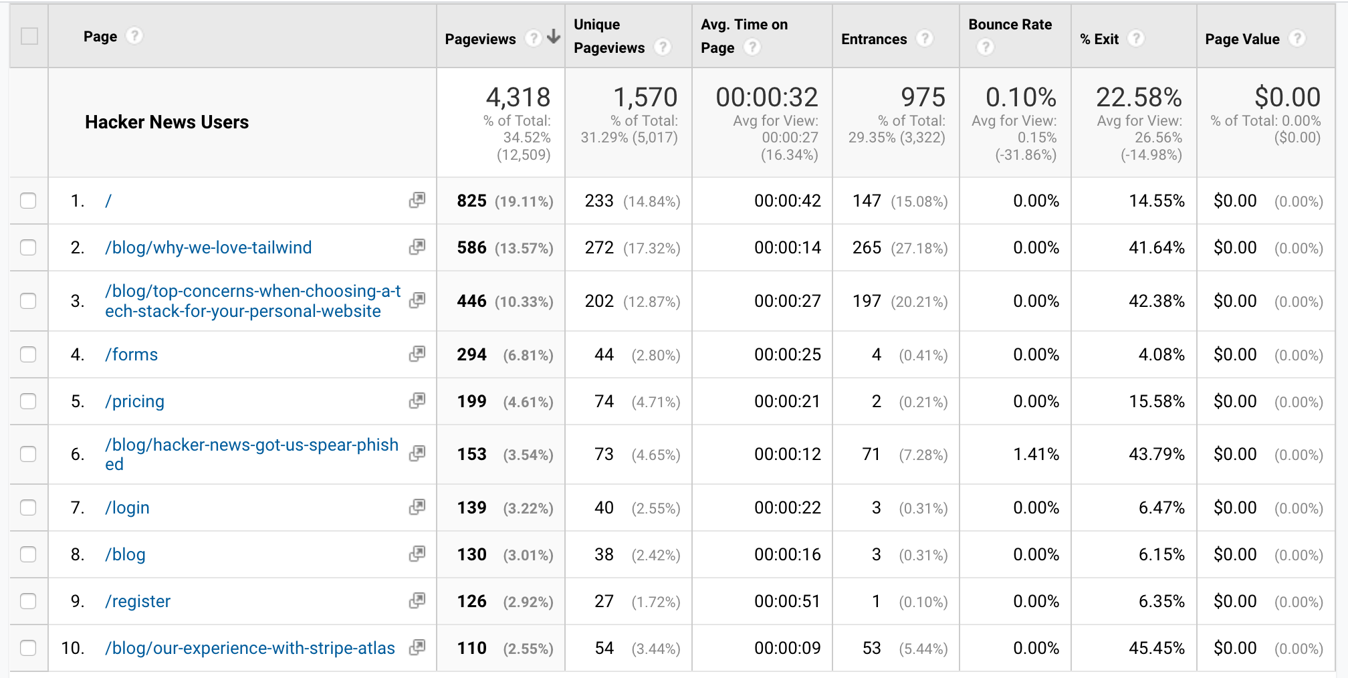
Task: Sort by the Entrances column header
Action: tap(874, 39)
